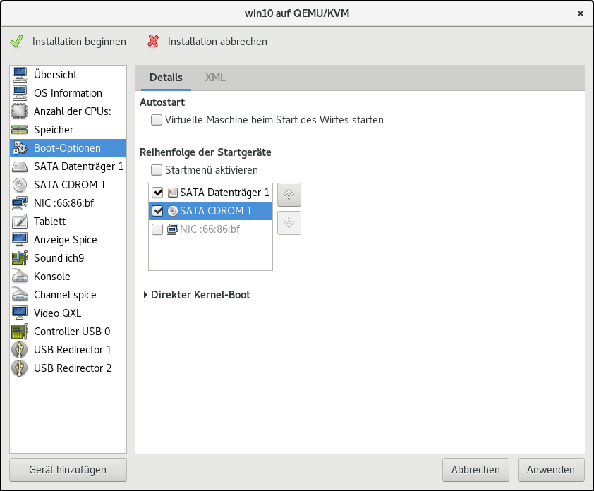Select the Controller USB 0 card icon
Screen dimensions: 594x491
click(20, 332)
